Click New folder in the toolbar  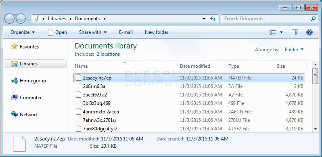click(x=157, y=32)
